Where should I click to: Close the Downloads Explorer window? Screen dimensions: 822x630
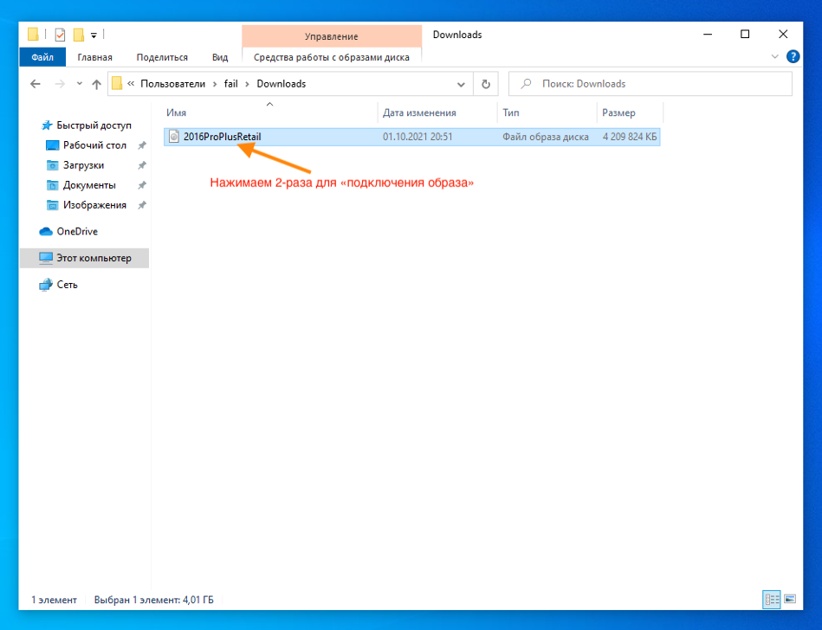click(783, 35)
